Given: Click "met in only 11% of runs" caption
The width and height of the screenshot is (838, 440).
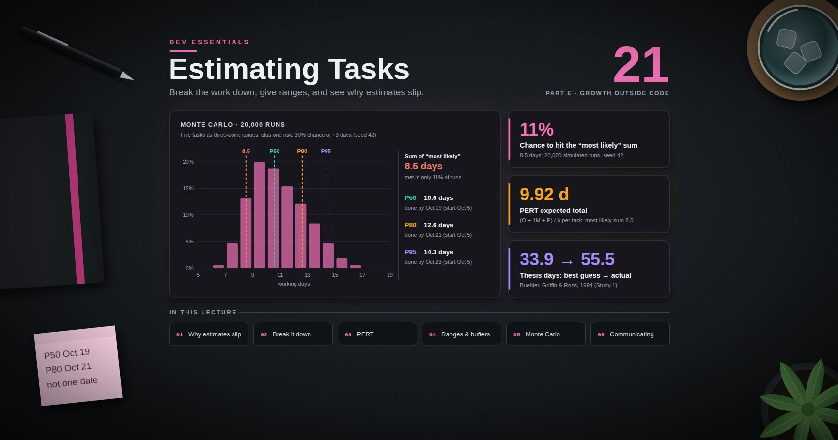Looking at the screenshot, I should 433,177.
